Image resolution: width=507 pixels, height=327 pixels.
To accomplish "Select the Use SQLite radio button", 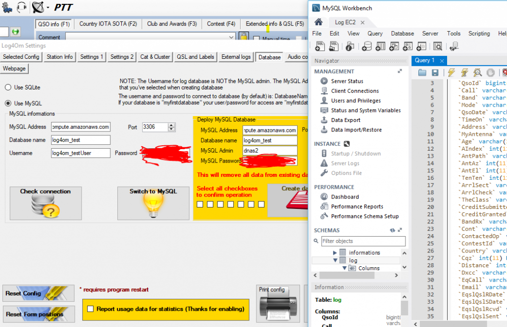I will pyautogui.click(x=8, y=87).
